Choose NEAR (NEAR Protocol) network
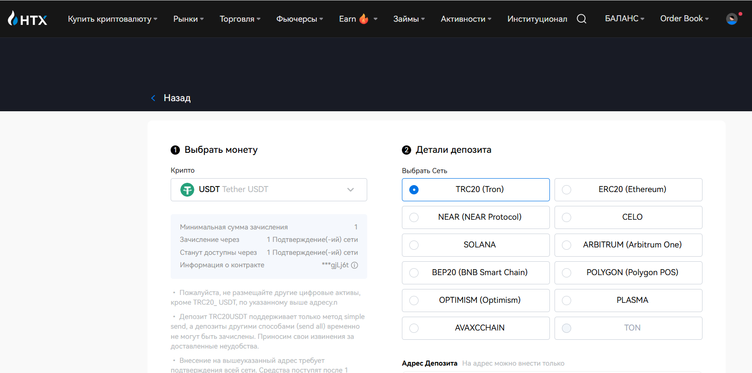Image resolution: width=752 pixels, height=373 pixels. 476,217
